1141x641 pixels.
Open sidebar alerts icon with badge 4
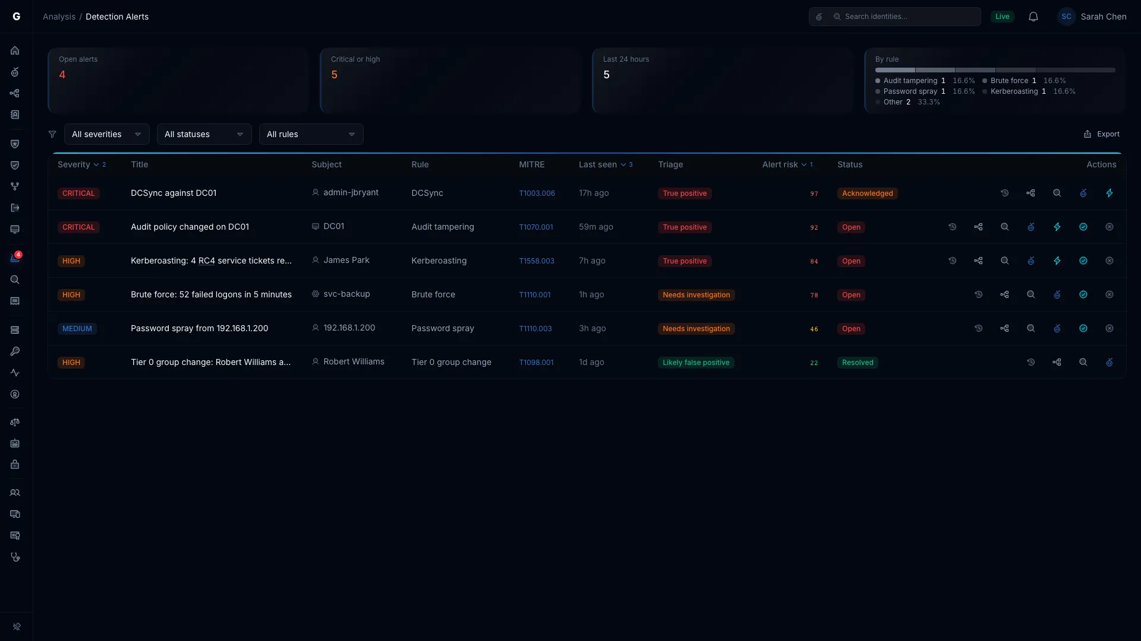click(x=15, y=258)
